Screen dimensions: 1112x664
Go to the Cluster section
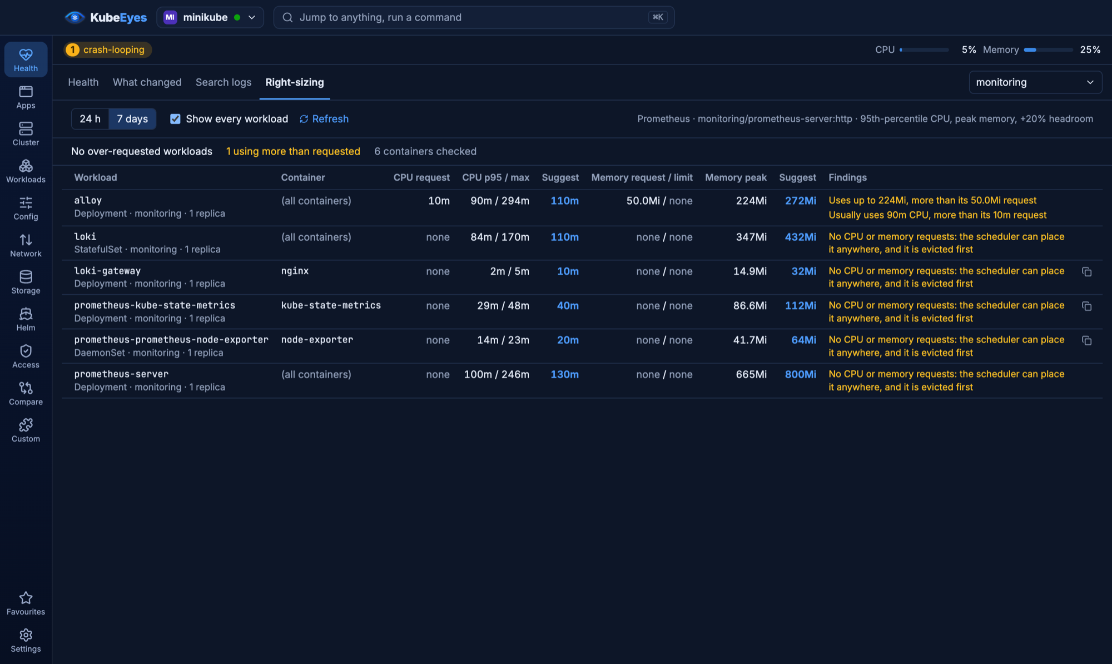pyautogui.click(x=26, y=134)
